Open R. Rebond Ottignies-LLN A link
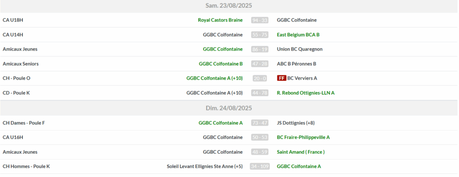Viewport: 459px width, 177px height. point(306,93)
